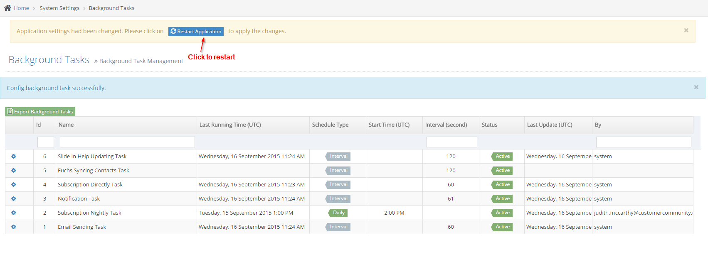Click the Home icon in breadcrumb
Image resolution: width=708 pixels, height=257 pixels.
point(7,8)
